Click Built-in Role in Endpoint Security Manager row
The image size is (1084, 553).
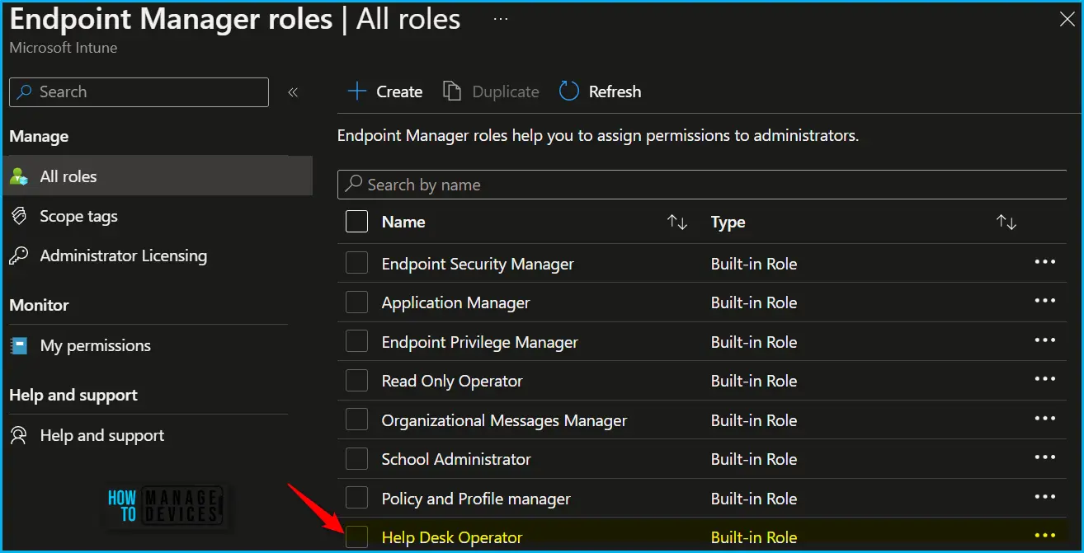point(754,264)
